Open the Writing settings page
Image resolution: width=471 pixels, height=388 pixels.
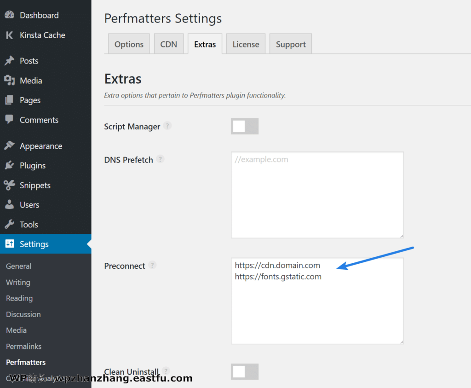point(18,282)
